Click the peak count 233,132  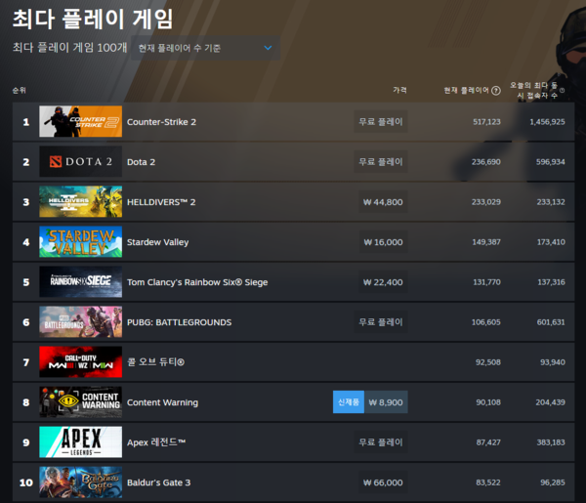point(551,202)
